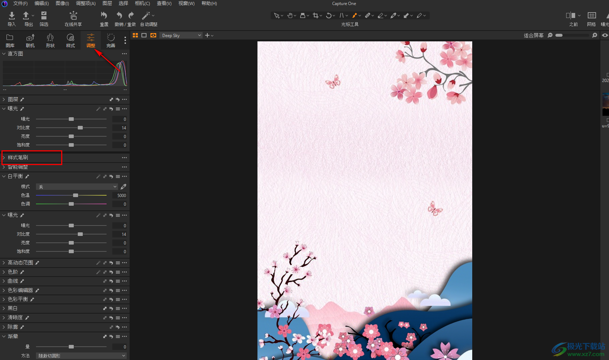Viewport: 609px width, 360px height.
Task: Open the 调整 adjust tool tab
Action: (91, 41)
